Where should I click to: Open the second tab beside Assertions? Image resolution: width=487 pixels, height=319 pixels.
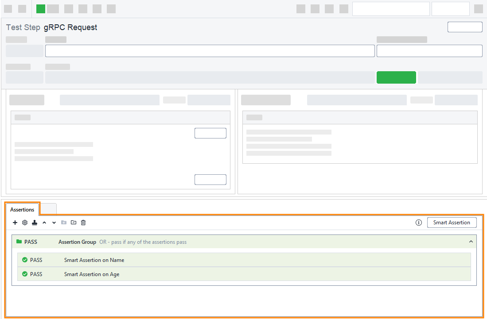pos(49,208)
